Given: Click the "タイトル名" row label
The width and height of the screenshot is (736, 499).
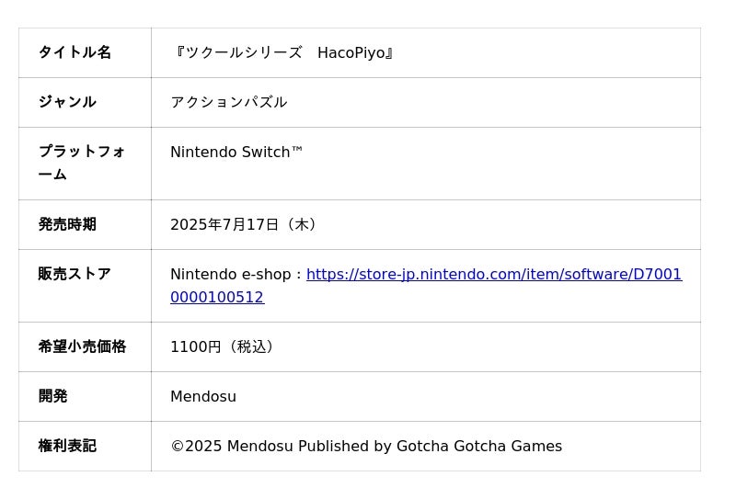Looking at the screenshot, I should [x=75, y=52].
